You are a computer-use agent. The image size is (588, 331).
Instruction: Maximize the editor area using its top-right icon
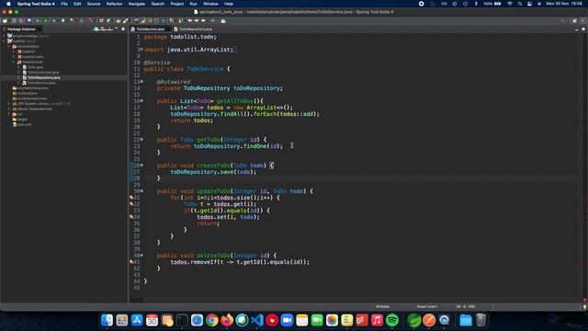(x=583, y=29)
